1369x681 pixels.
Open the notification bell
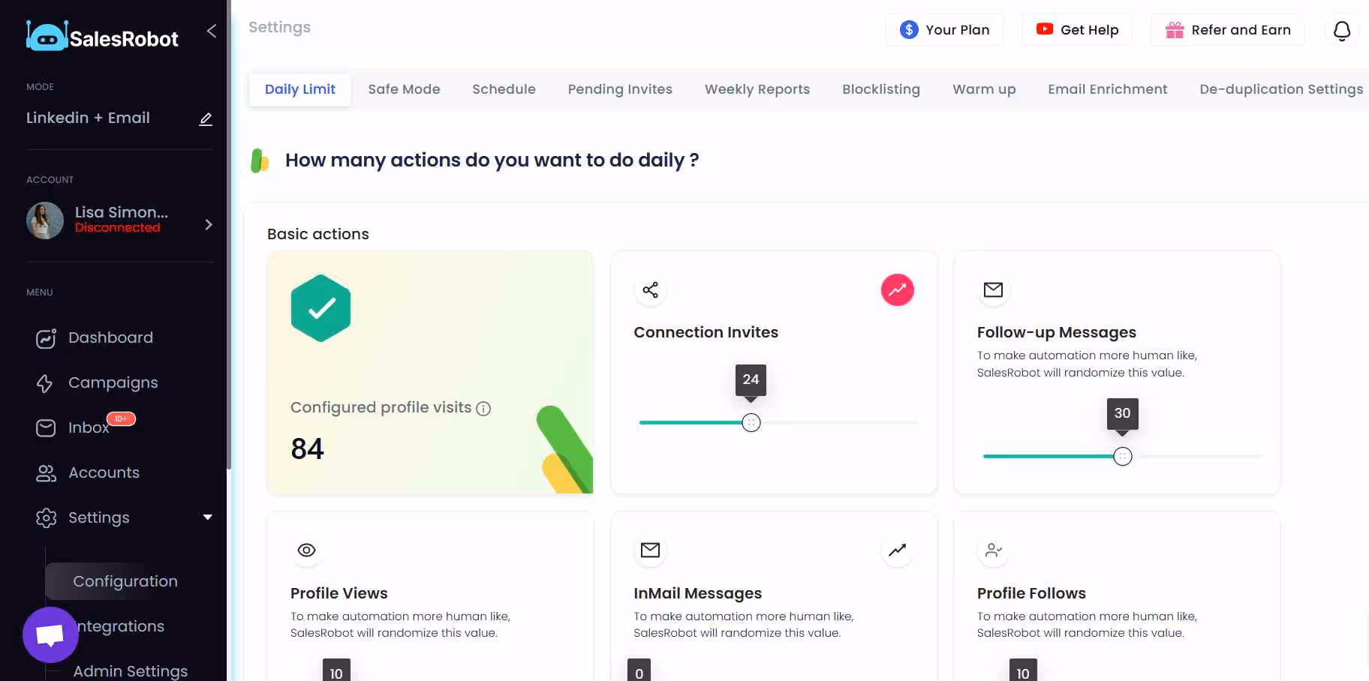pyautogui.click(x=1341, y=31)
